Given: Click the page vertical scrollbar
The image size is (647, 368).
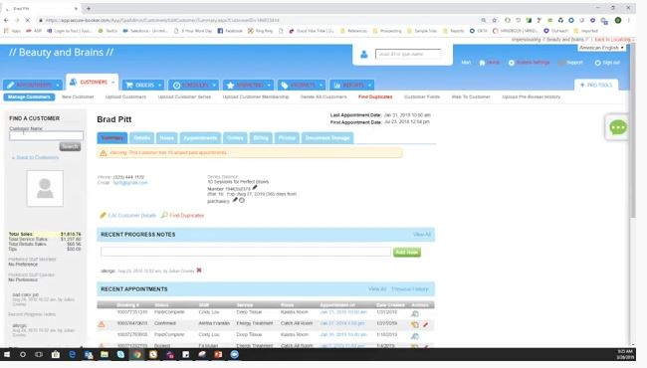Looking at the screenshot, I should coord(632,194).
